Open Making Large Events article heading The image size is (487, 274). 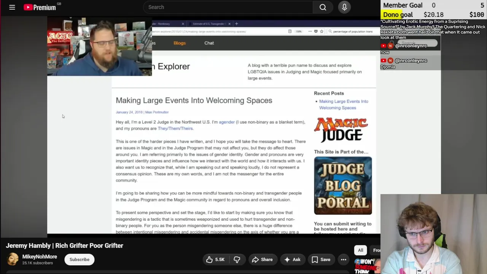pos(194,100)
